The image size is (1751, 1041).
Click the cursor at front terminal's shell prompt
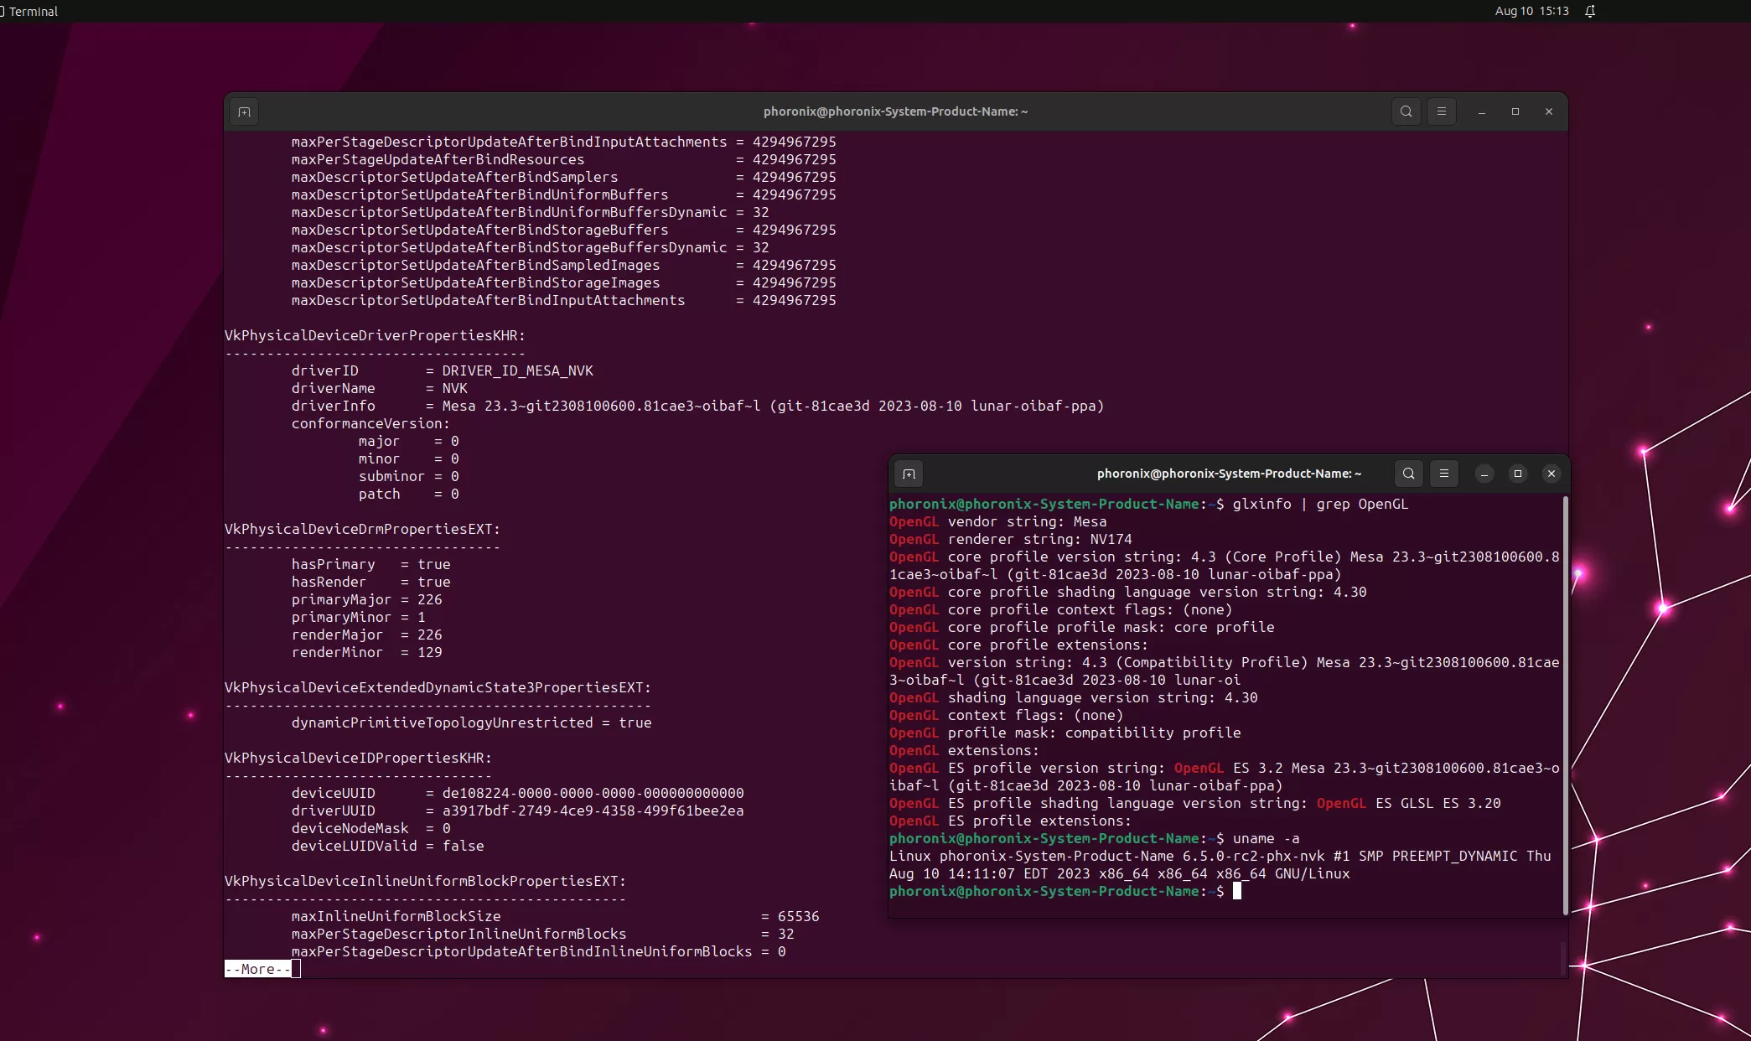pyautogui.click(x=1237, y=891)
